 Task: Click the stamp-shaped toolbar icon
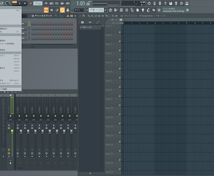(68, 10)
